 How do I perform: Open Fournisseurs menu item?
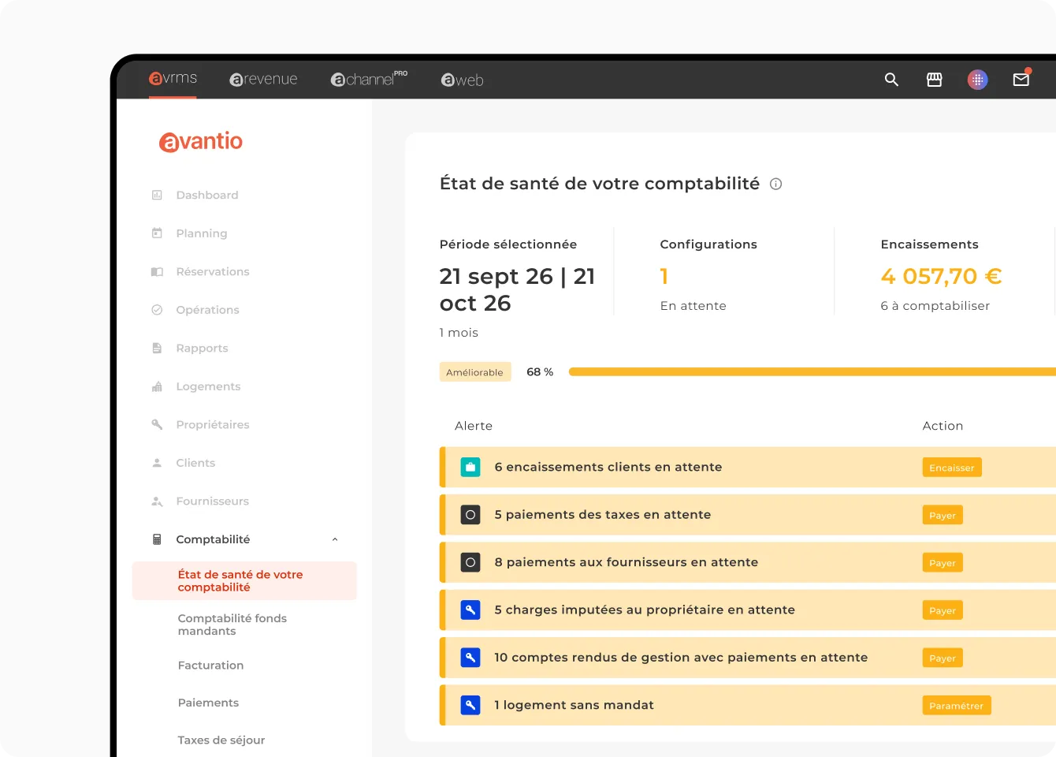[x=212, y=501]
